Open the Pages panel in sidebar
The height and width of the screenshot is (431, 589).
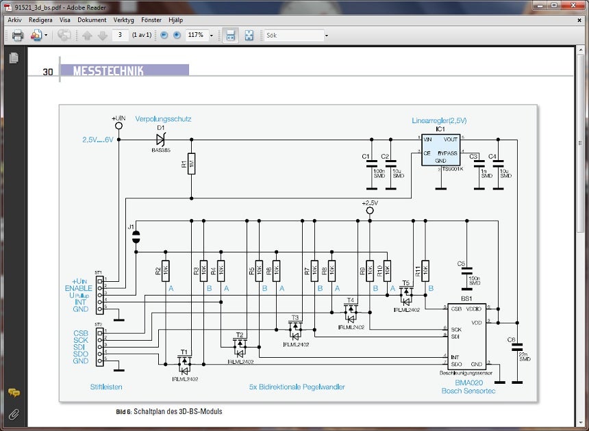tap(14, 57)
